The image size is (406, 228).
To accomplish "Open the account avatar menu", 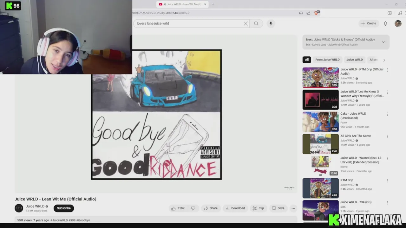I will [398, 23].
